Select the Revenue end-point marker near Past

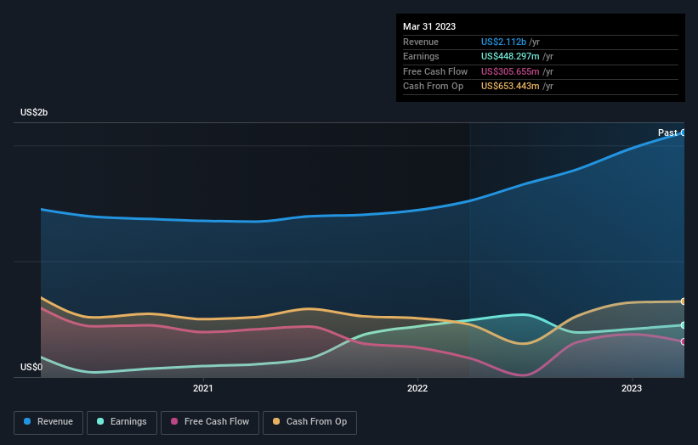click(684, 132)
